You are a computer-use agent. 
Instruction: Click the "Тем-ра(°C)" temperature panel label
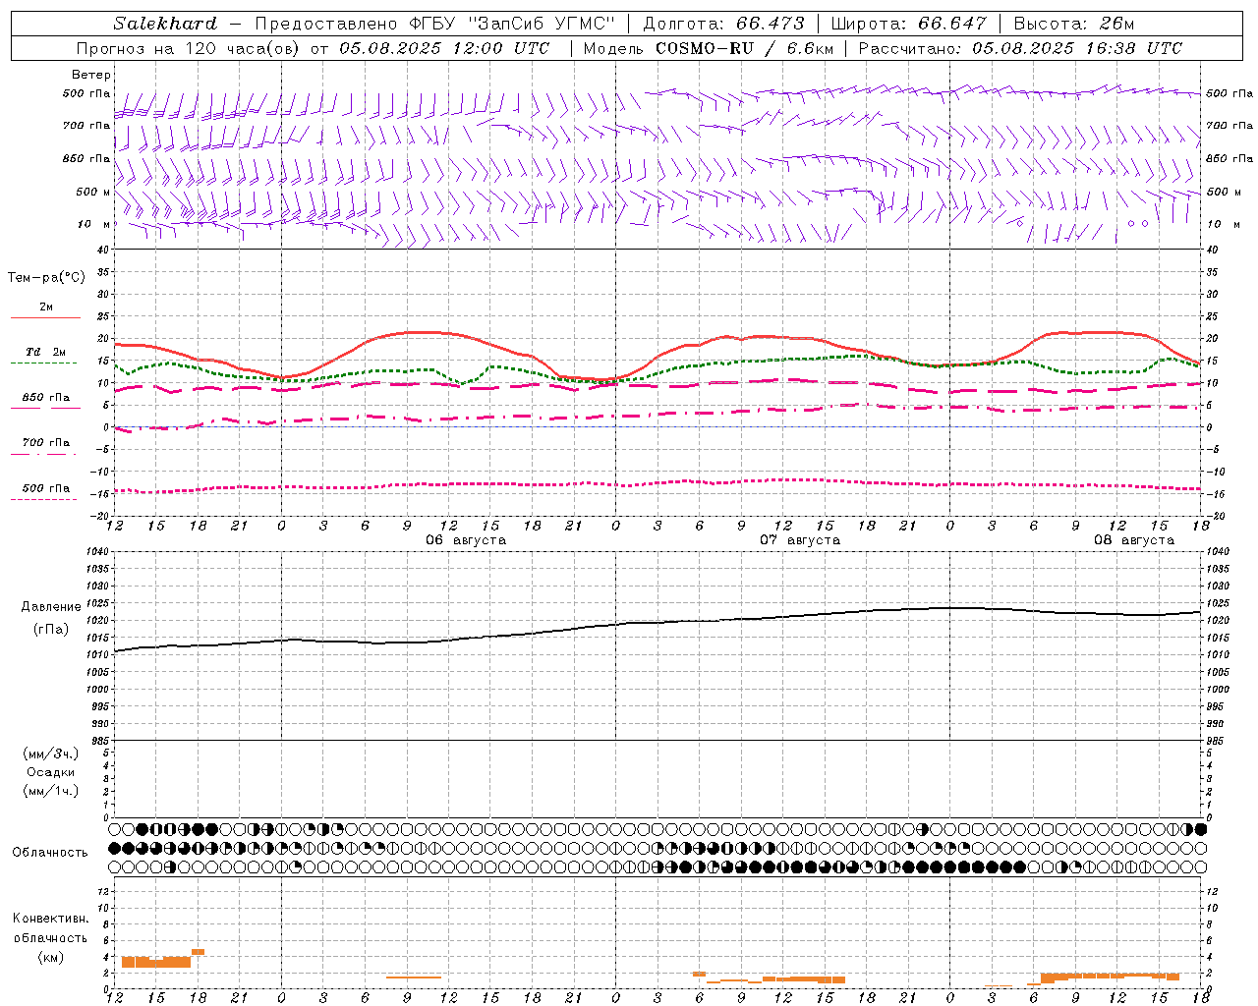pos(46,278)
